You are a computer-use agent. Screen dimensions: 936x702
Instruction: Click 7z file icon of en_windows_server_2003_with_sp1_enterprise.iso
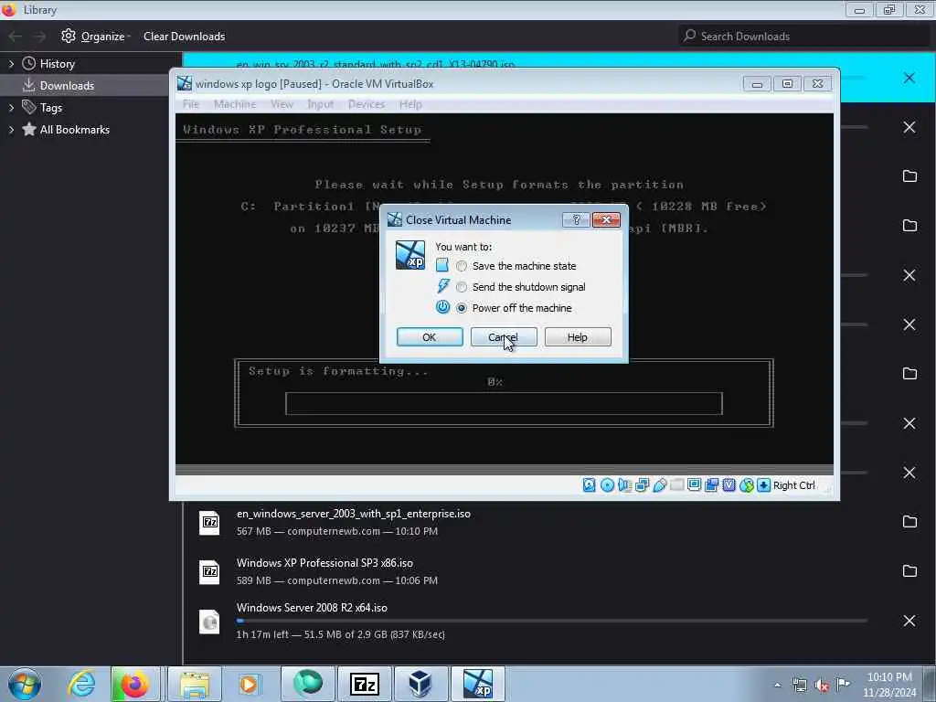[209, 522]
